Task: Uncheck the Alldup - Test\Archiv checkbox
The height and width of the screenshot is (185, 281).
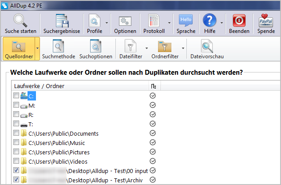Action: [x=16, y=179]
